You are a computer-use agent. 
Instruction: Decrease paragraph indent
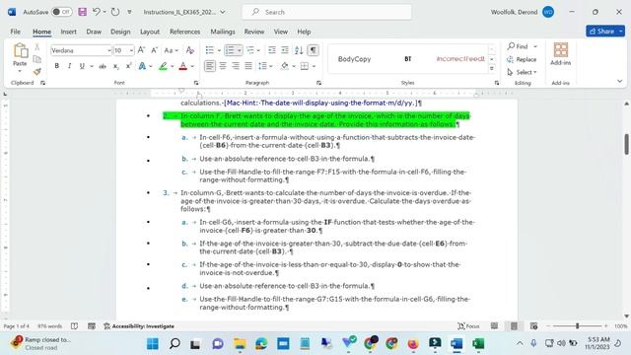click(x=272, y=50)
